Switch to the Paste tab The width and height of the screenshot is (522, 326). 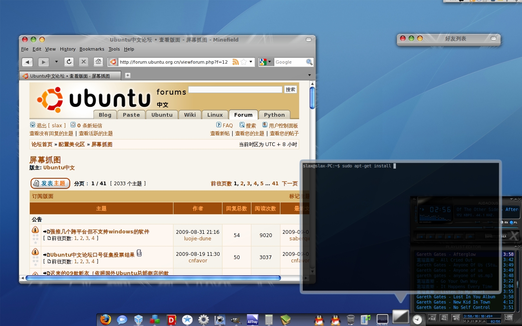pyautogui.click(x=131, y=115)
